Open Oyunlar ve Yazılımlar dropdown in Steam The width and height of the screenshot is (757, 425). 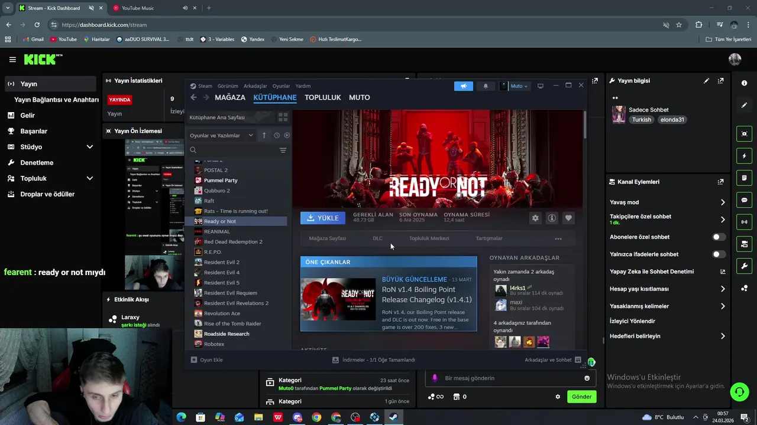tap(221, 135)
